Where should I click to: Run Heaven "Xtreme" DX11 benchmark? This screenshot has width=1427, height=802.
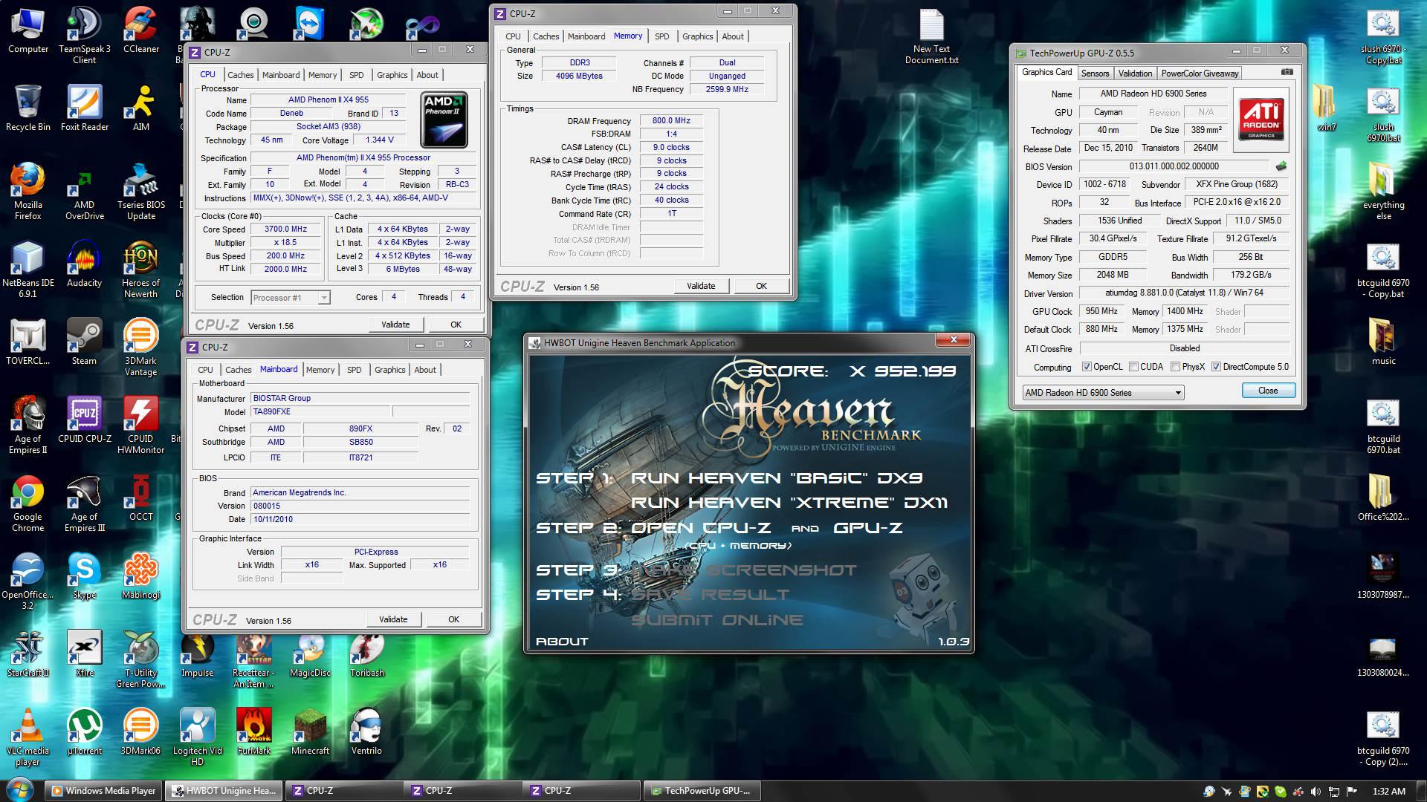pos(789,503)
